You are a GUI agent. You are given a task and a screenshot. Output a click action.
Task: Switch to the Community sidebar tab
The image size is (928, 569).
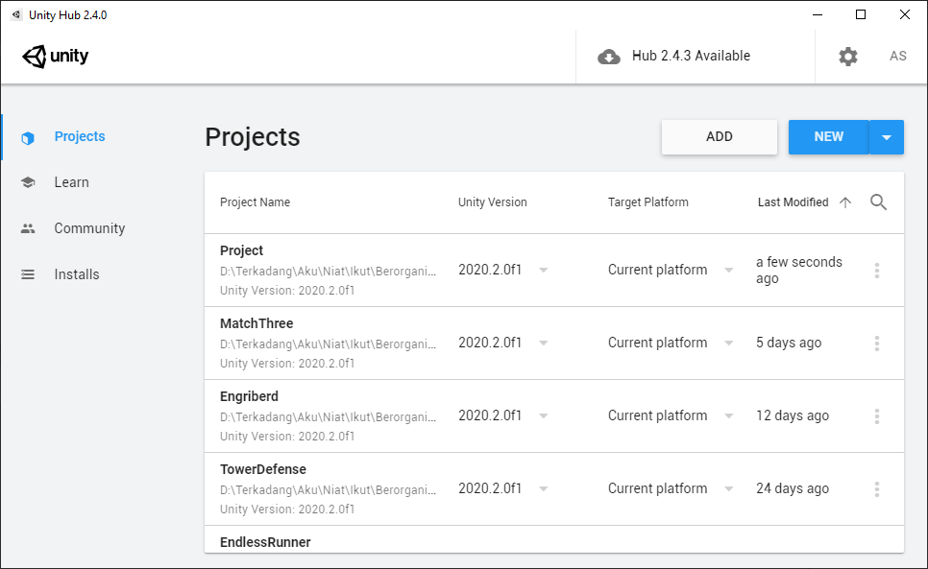pyautogui.click(x=89, y=228)
